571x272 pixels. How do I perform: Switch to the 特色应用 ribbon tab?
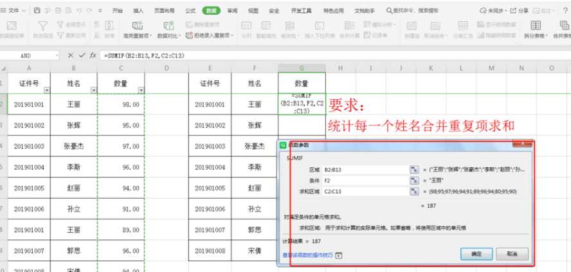pos(333,10)
